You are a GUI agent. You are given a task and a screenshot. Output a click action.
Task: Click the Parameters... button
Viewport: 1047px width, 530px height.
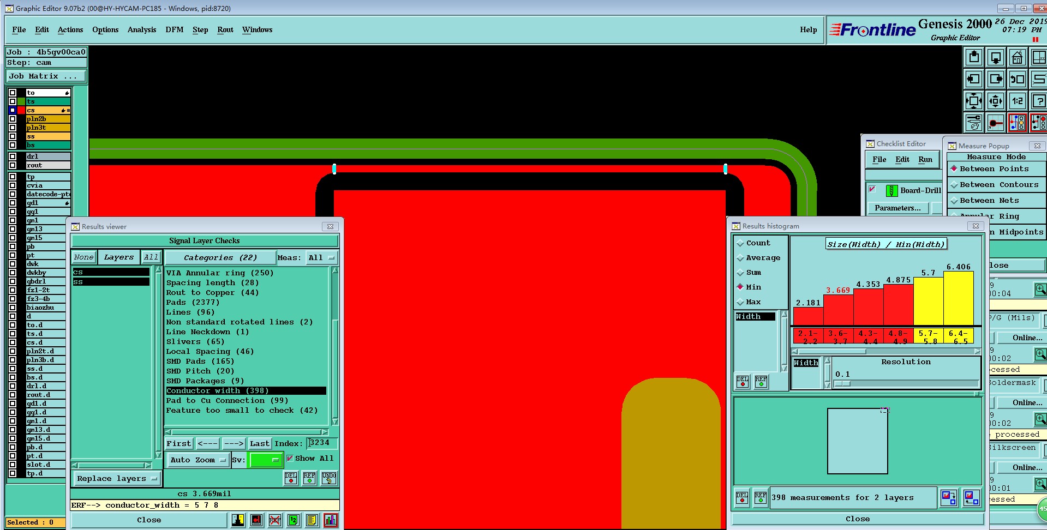898,208
